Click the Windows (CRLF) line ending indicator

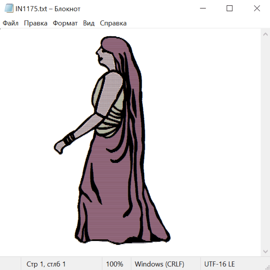(159, 264)
